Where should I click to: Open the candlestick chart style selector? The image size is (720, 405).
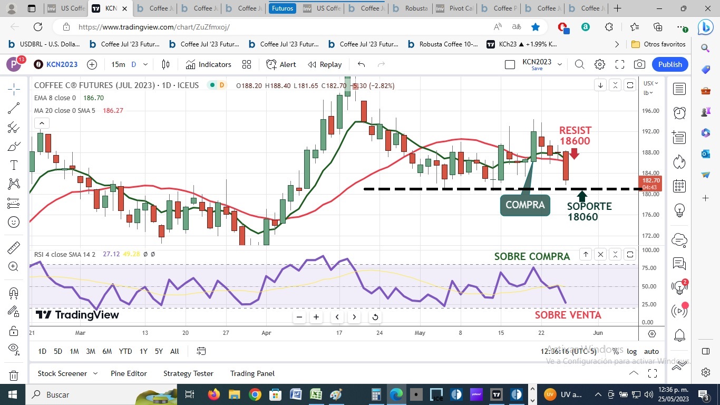(166, 64)
